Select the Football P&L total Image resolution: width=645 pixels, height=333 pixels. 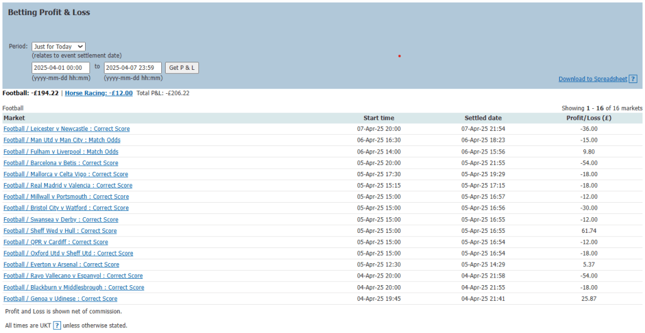(30, 93)
